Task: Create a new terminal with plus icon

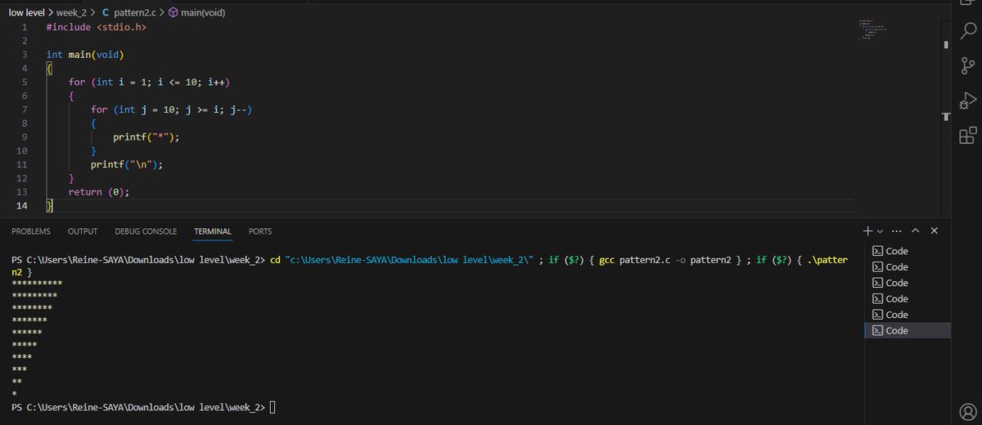Action: (869, 231)
